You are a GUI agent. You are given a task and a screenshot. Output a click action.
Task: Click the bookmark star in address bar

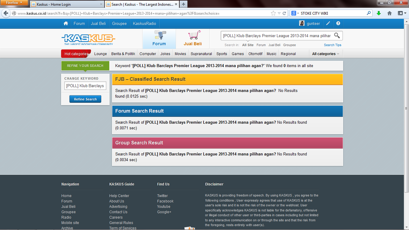point(273,13)
